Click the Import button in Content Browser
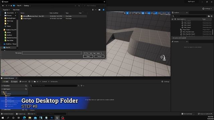214x120 pixels. pos(14,82)
